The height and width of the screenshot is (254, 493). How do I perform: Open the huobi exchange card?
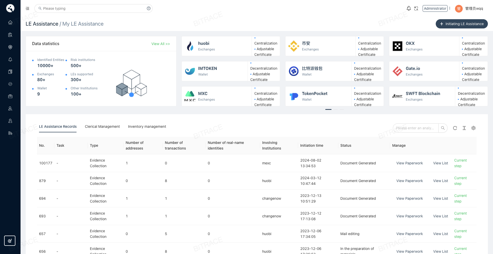pos(231,46)
